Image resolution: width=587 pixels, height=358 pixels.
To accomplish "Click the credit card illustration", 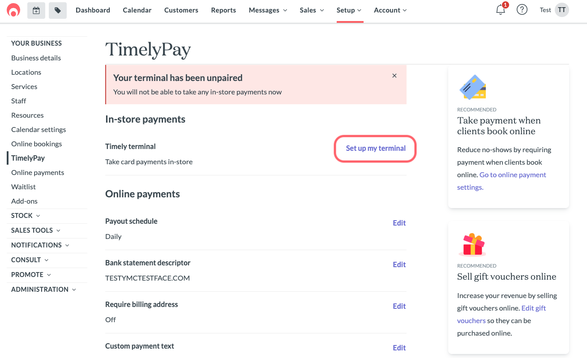I will (473, 87).
